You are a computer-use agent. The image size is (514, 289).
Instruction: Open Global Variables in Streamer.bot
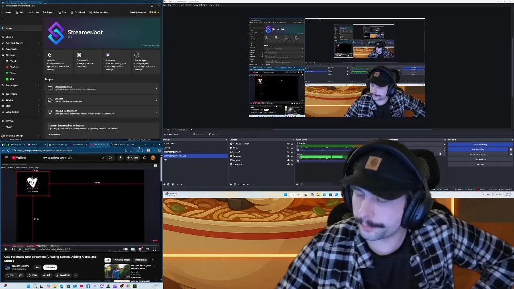(x=98, y=12)
